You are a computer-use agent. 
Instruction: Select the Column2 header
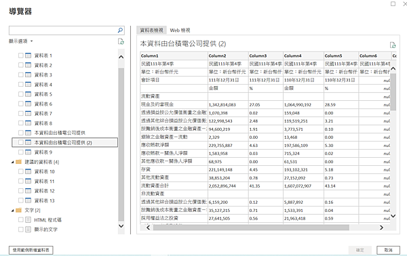click(228, 56)
